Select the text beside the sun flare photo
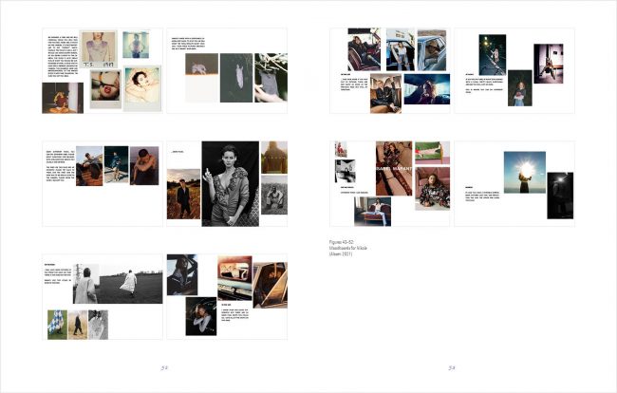 482,195
